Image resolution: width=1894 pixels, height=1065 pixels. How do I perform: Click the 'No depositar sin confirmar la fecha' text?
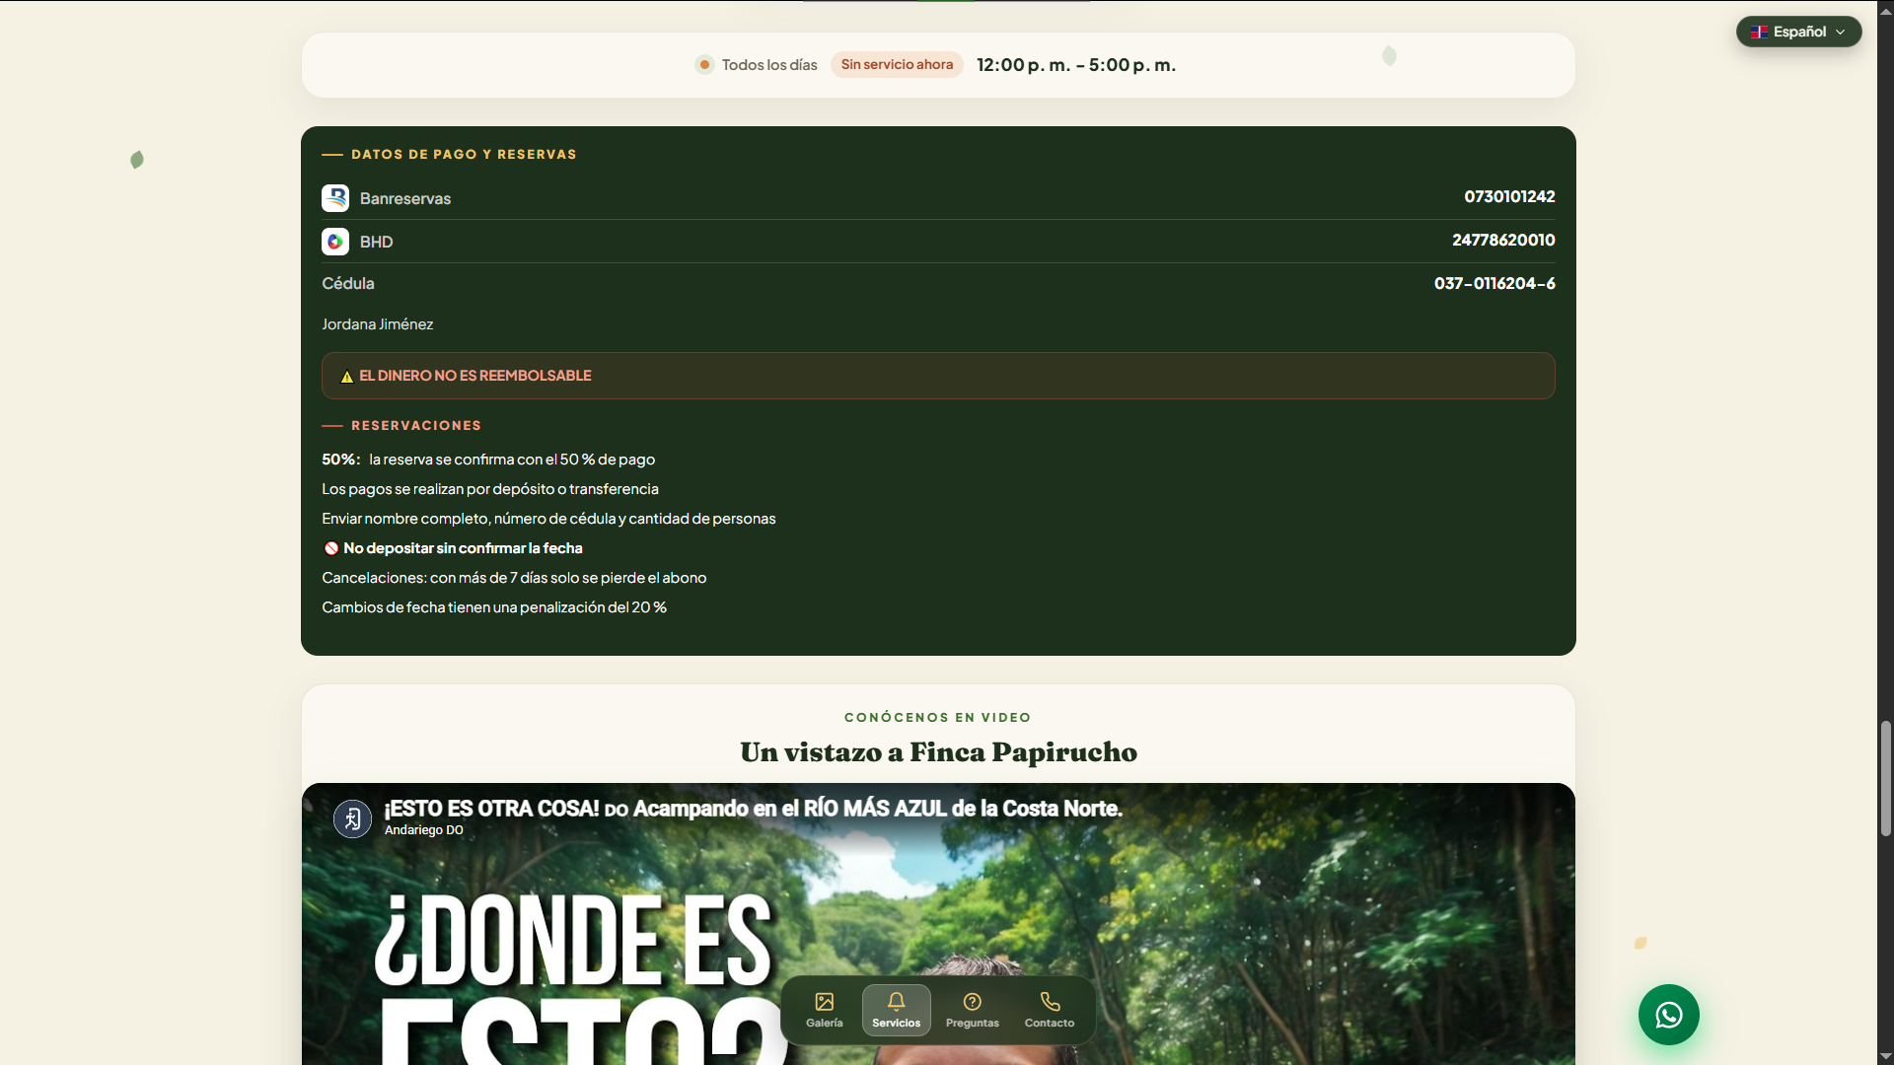(463, 548)
